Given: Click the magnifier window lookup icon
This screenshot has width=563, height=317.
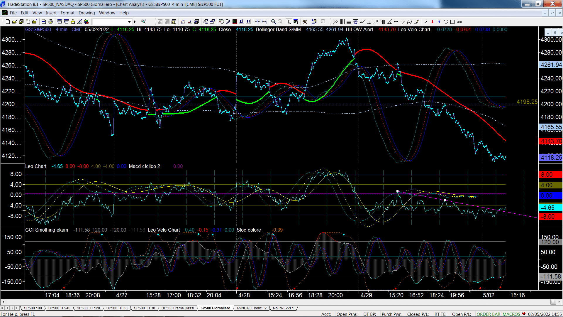Looking at the screenshot, I should click(x=143, y=22).
